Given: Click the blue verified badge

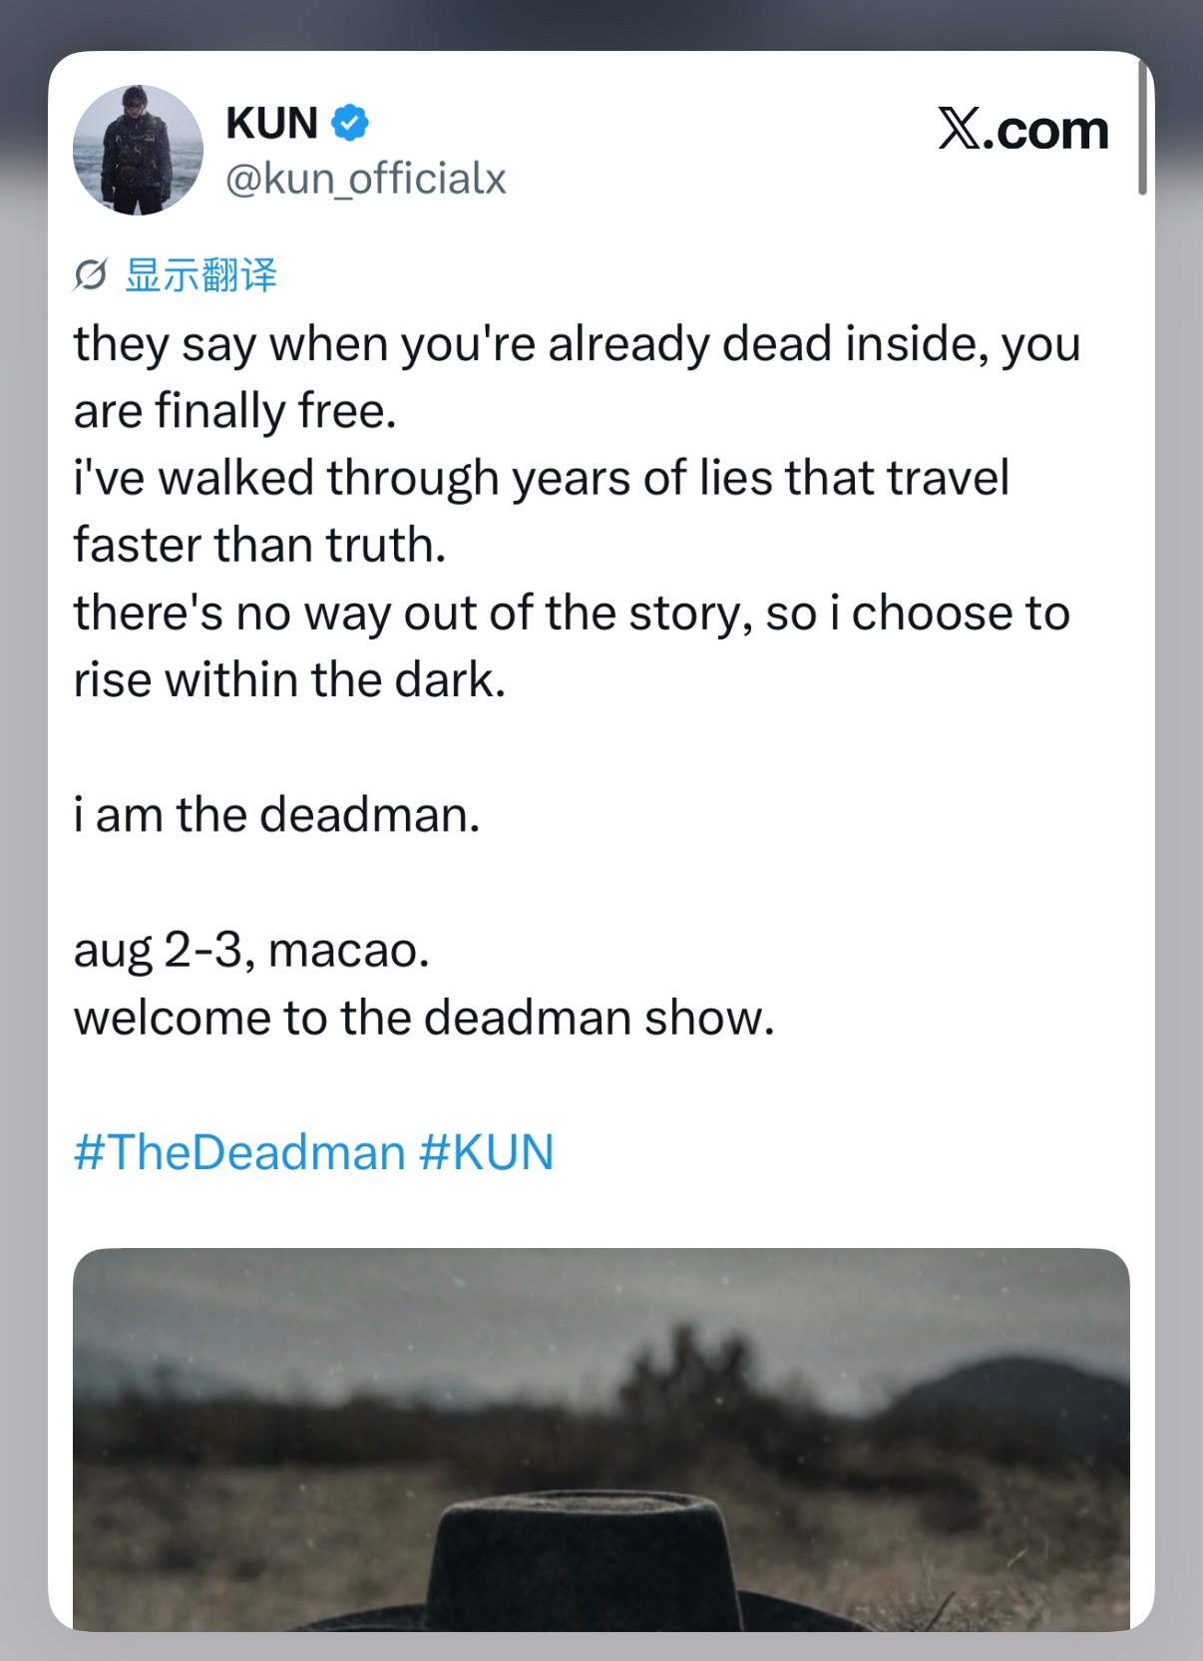Looking at the screenshot, I should point(350,124).
